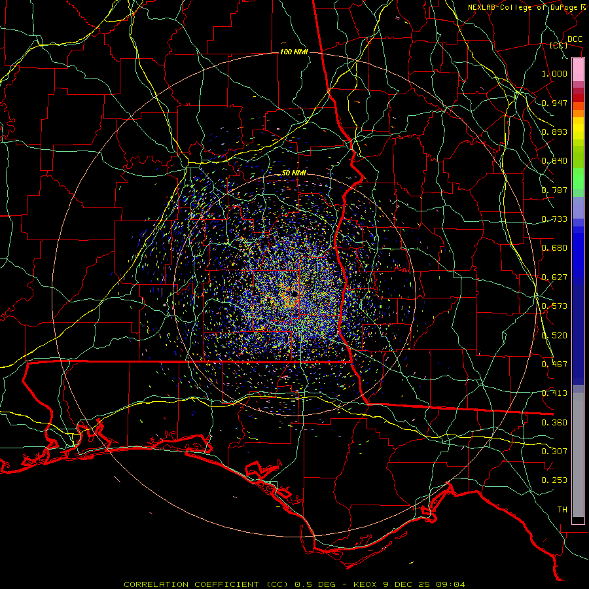Click the 50 NMI range ring label

point(294,173)
